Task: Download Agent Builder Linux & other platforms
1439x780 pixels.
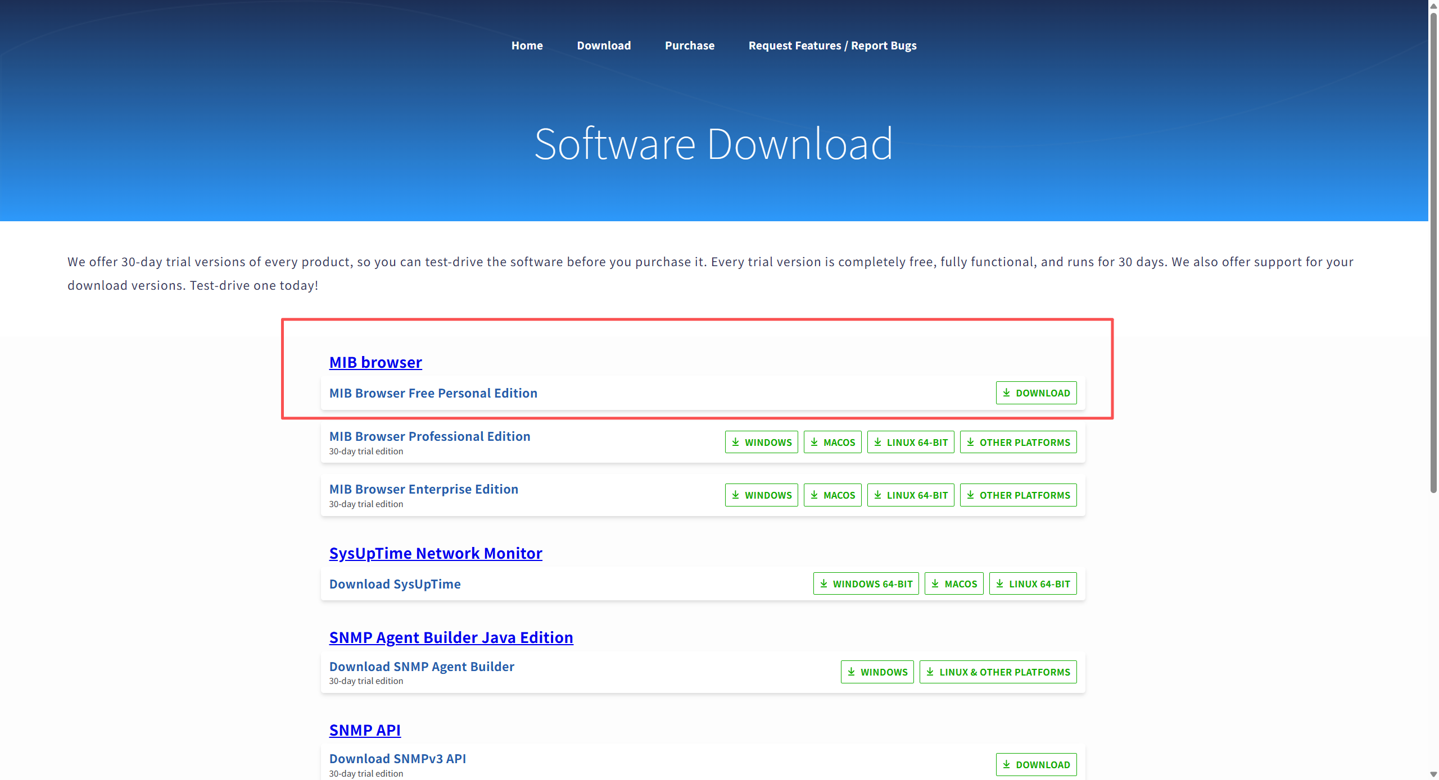Action: 998,672
